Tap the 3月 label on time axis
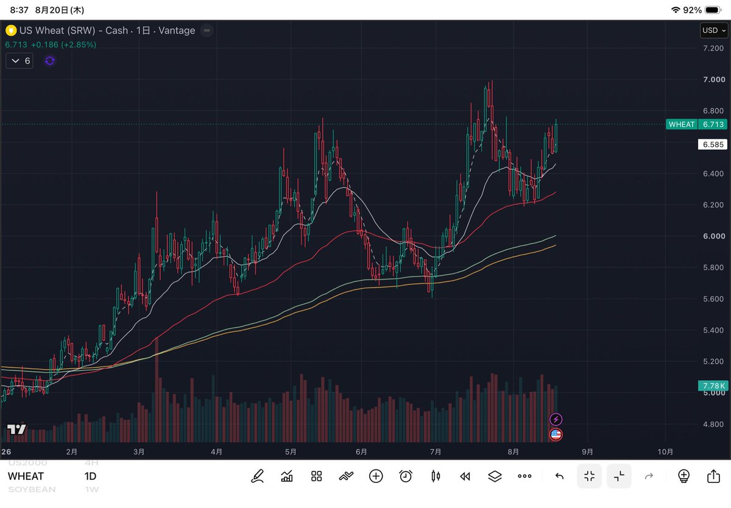The image size is (731, 508). 139,452
